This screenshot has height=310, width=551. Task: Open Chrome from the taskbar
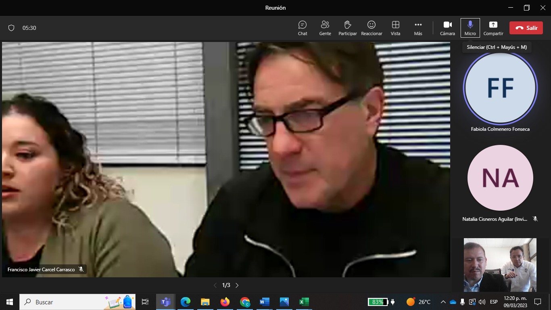pos(245,302)
